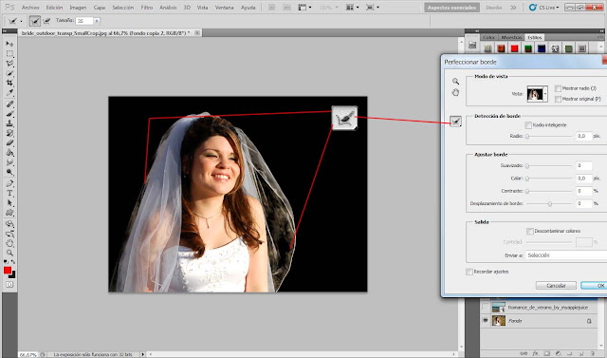This screenshot has width=607, height=358.
Task: Show the Romance_de_verano layer visibility box
Action: pos(486,308)
